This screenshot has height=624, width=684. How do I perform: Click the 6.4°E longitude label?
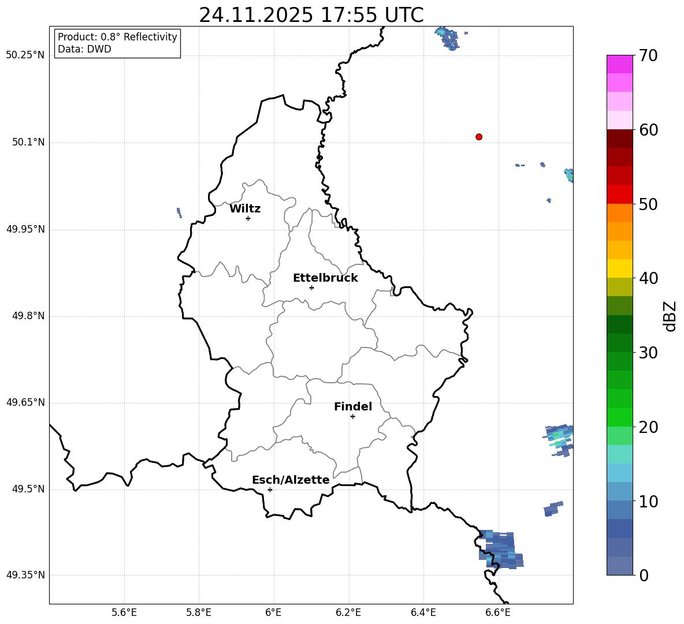[423, 612]
